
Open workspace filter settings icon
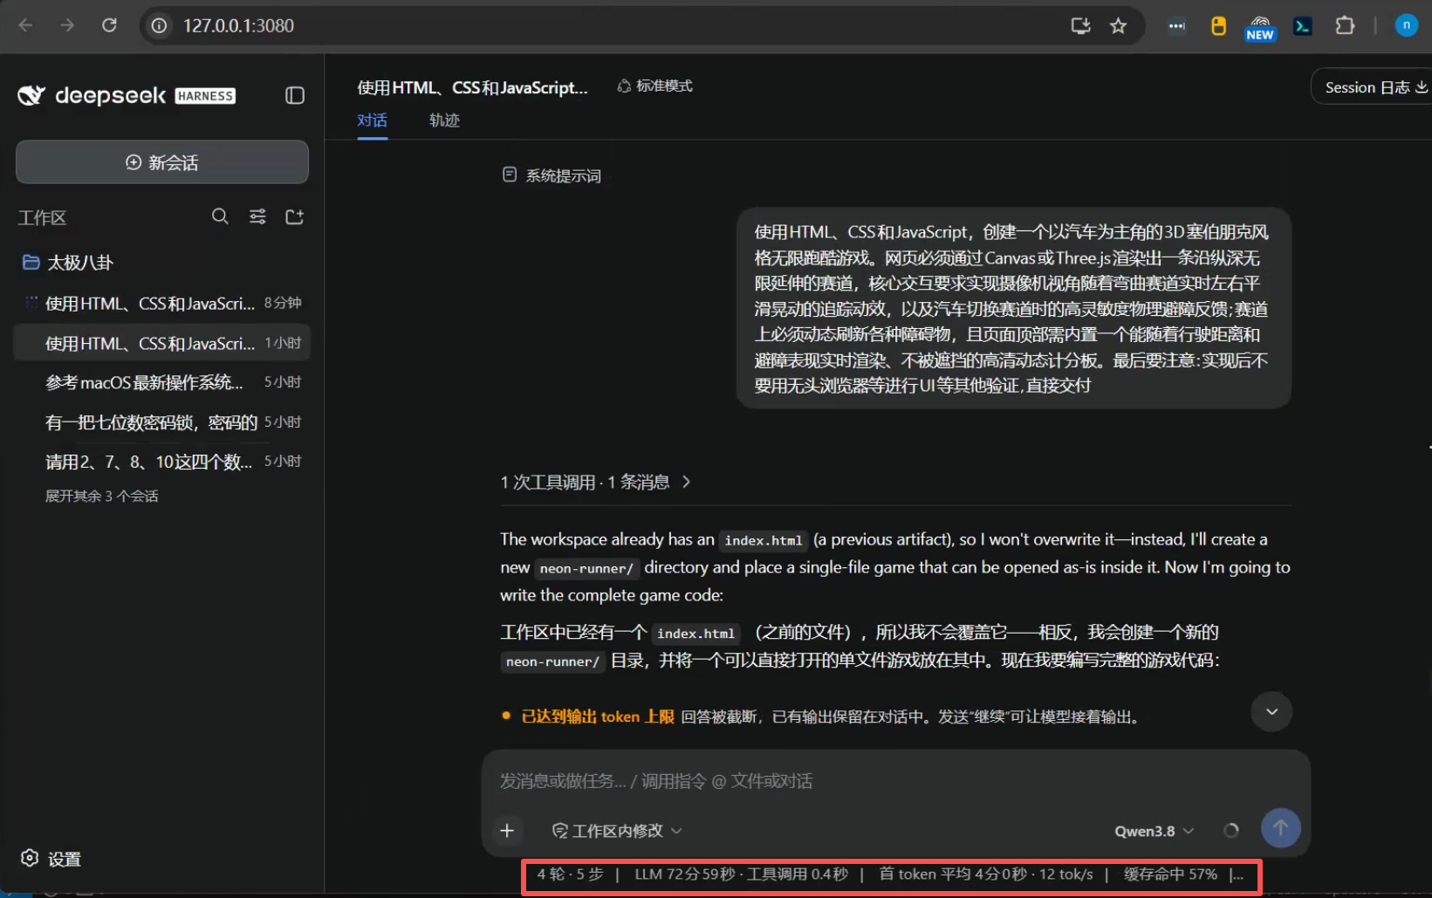(x=257, y=216)
